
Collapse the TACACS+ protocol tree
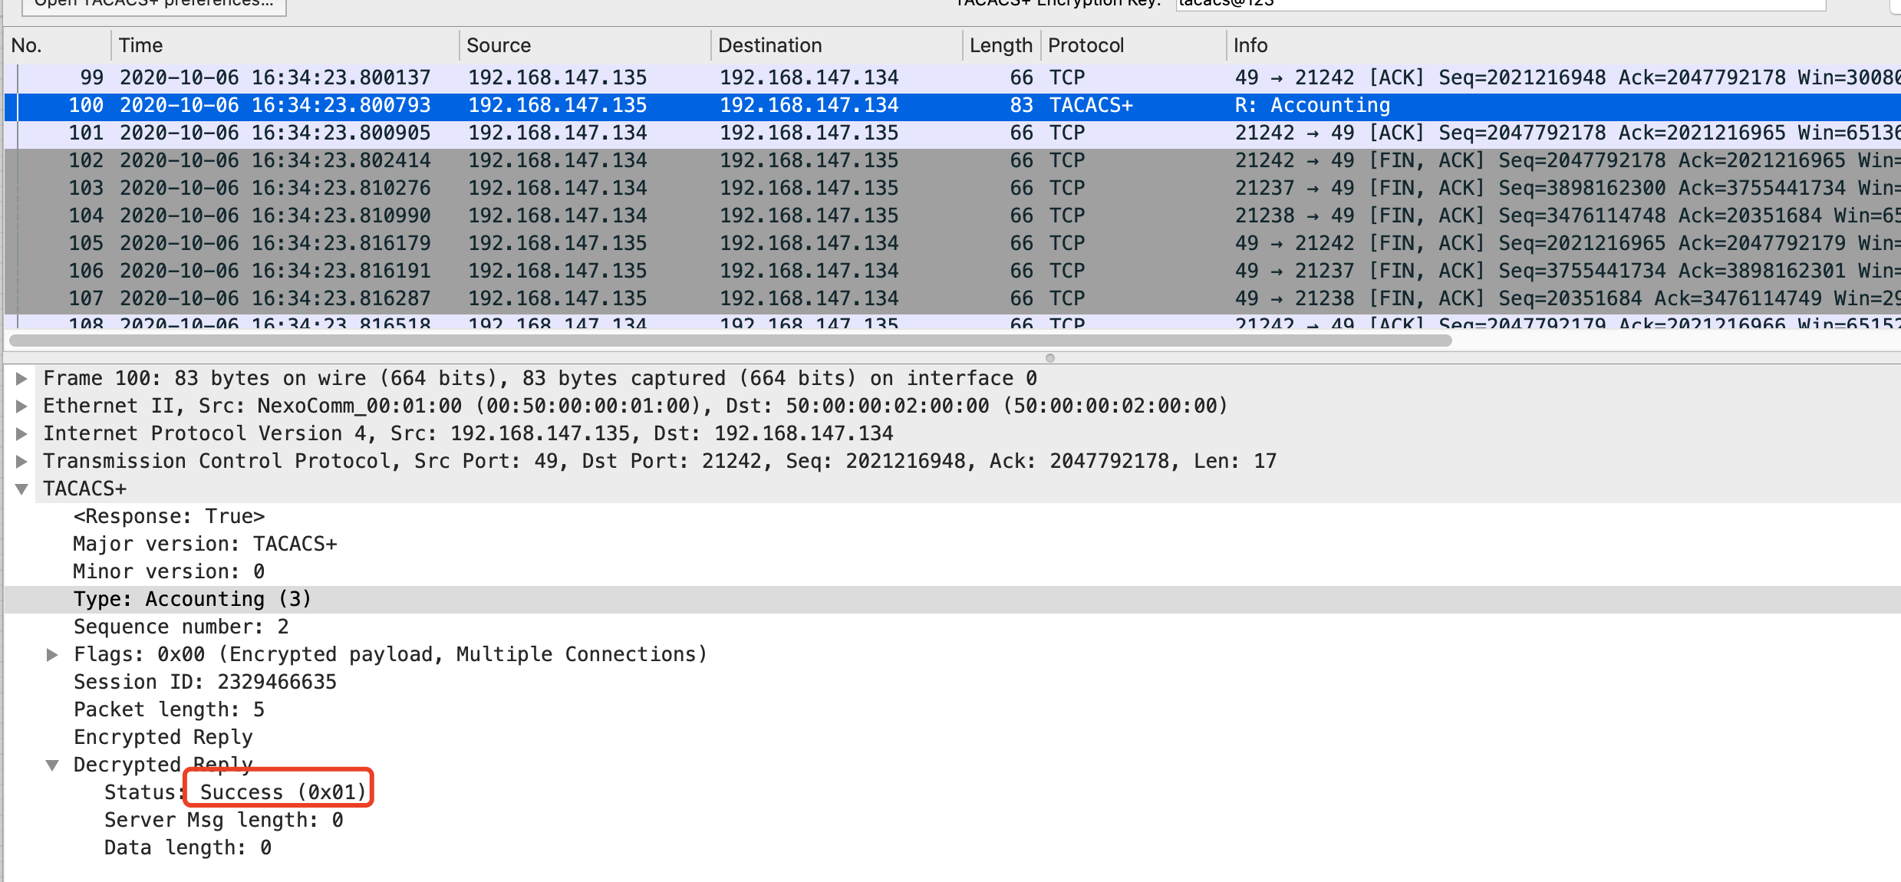[x=21, y=489]
